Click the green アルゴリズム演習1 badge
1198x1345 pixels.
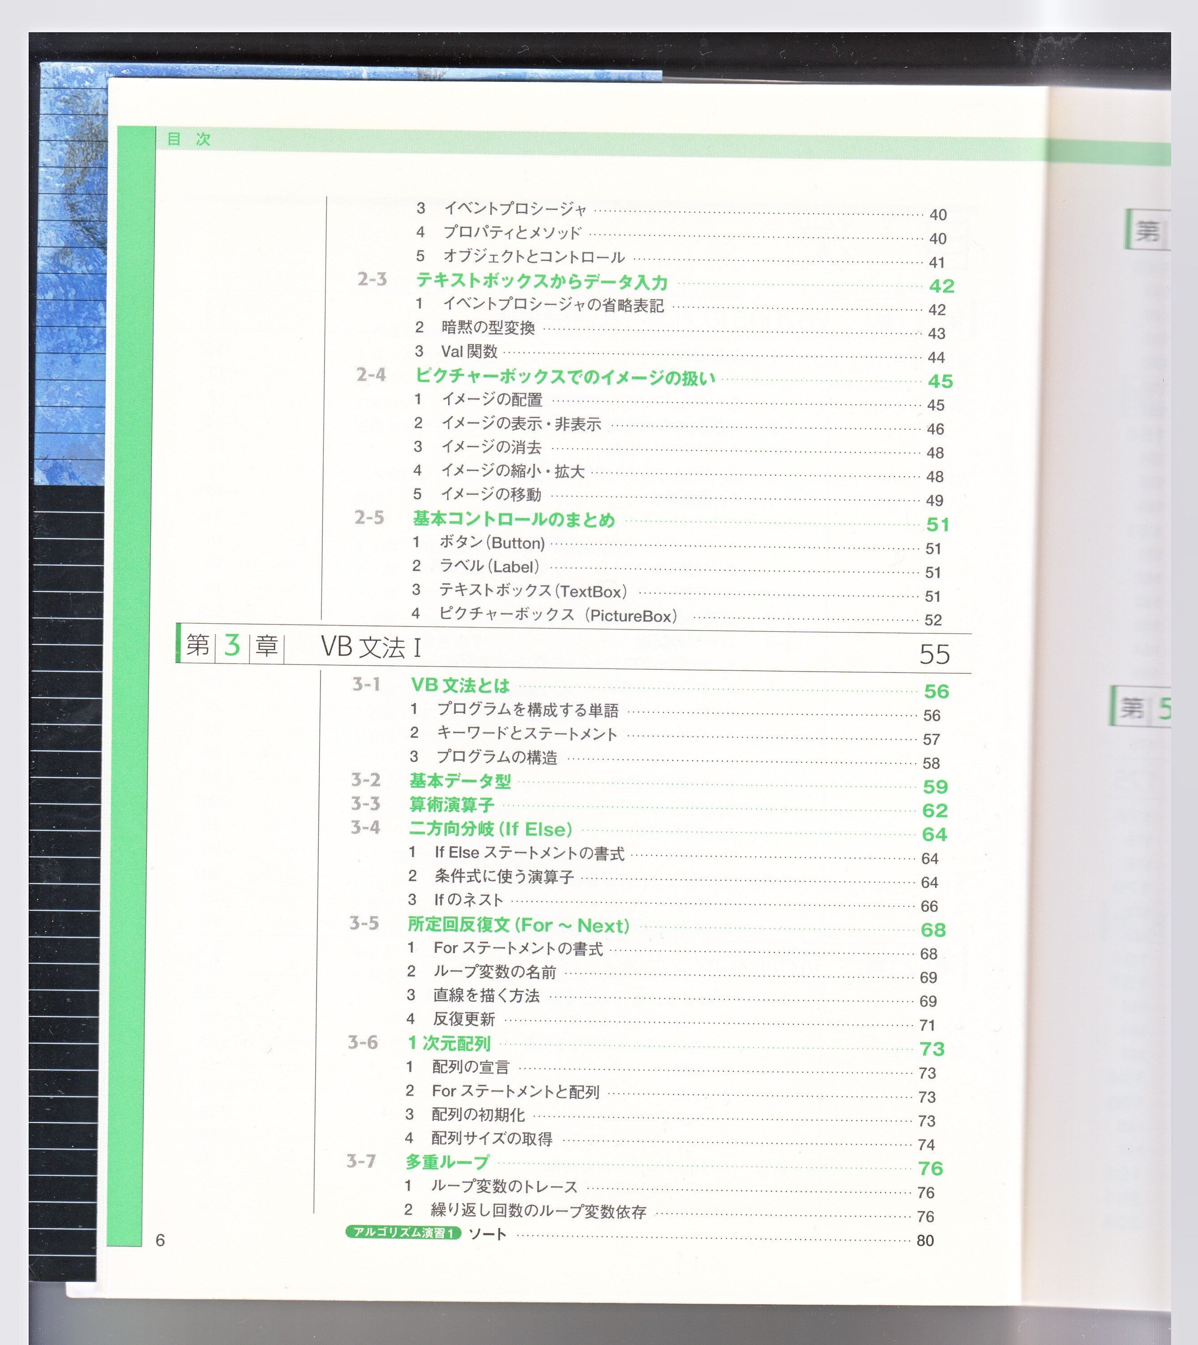tap(403, 1233)
